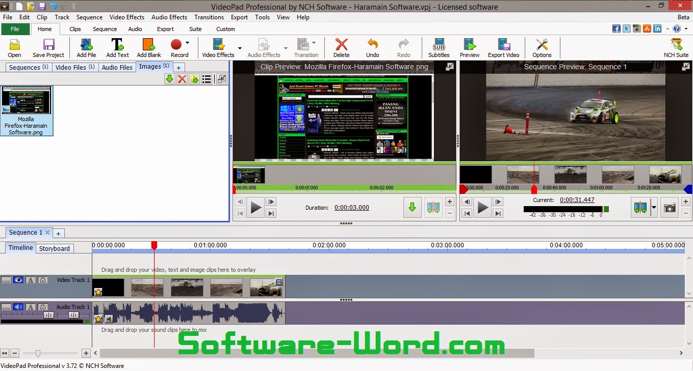Open the effects star on the audio clip

coord(98,319)
